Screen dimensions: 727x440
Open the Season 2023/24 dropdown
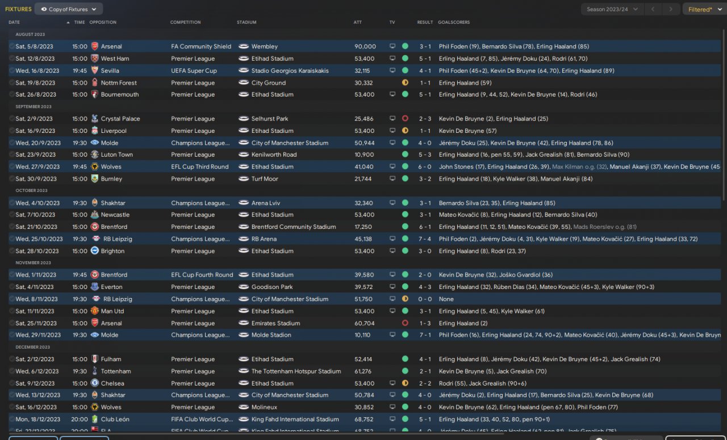[x=612, y=9]
